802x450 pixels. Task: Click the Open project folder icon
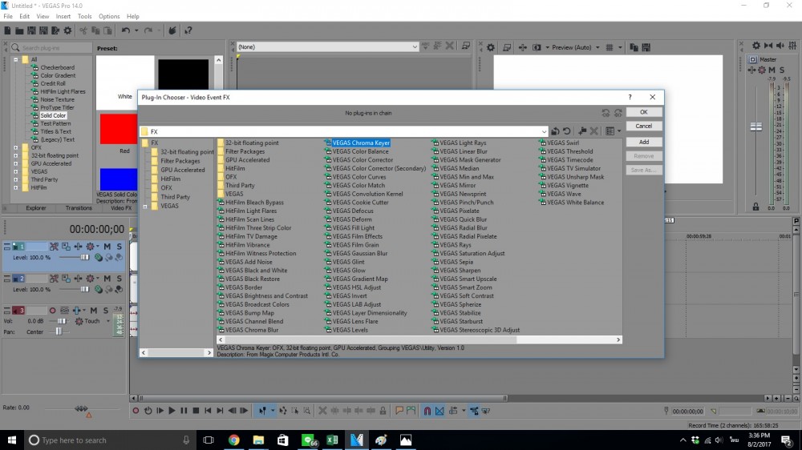pos(19,30)
